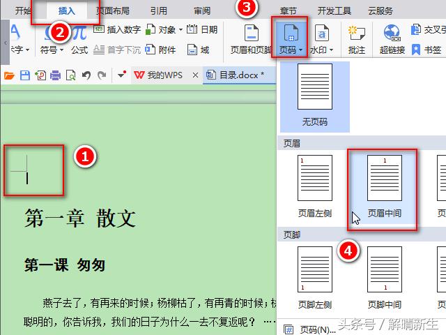446x335 pixels.
Task: Open the 云服务 ribbon tab
Action: click(x=380, y=11)
